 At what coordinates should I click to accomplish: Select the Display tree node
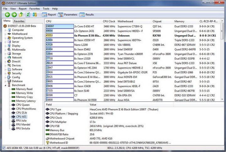(x=16, y=46)
